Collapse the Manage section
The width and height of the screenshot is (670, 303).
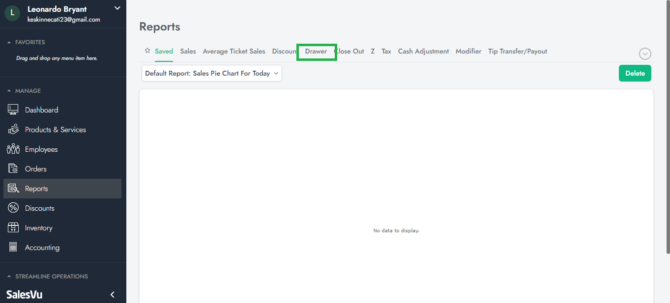click(9, 91)
